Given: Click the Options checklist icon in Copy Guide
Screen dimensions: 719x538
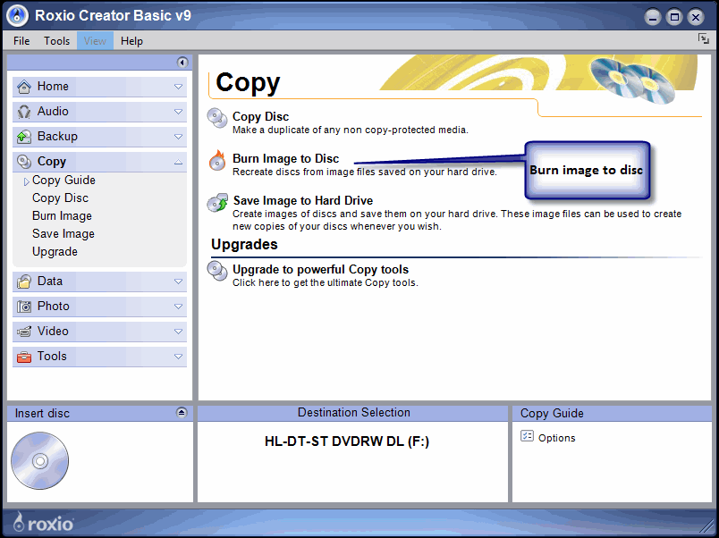Looking at the screenshot, I should click(x=527, y=436).
